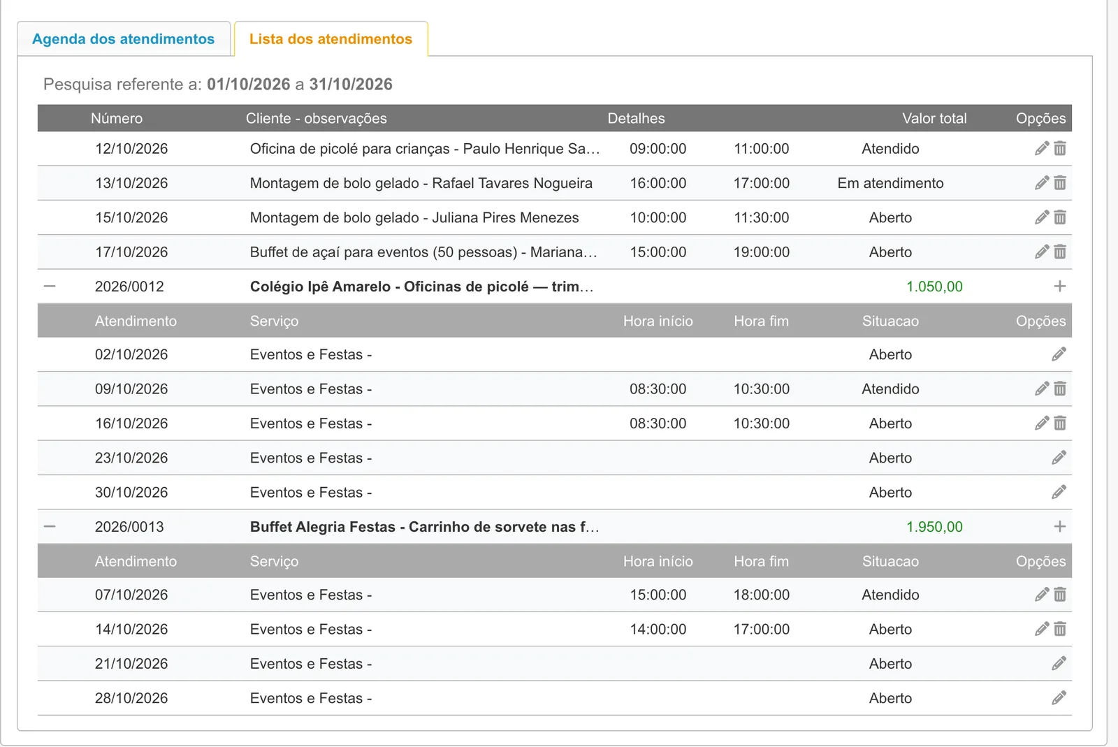Open Colégio Ipê Amarelo contract title
Viewport: 1118px width, 747px height.
coord(422,287)
